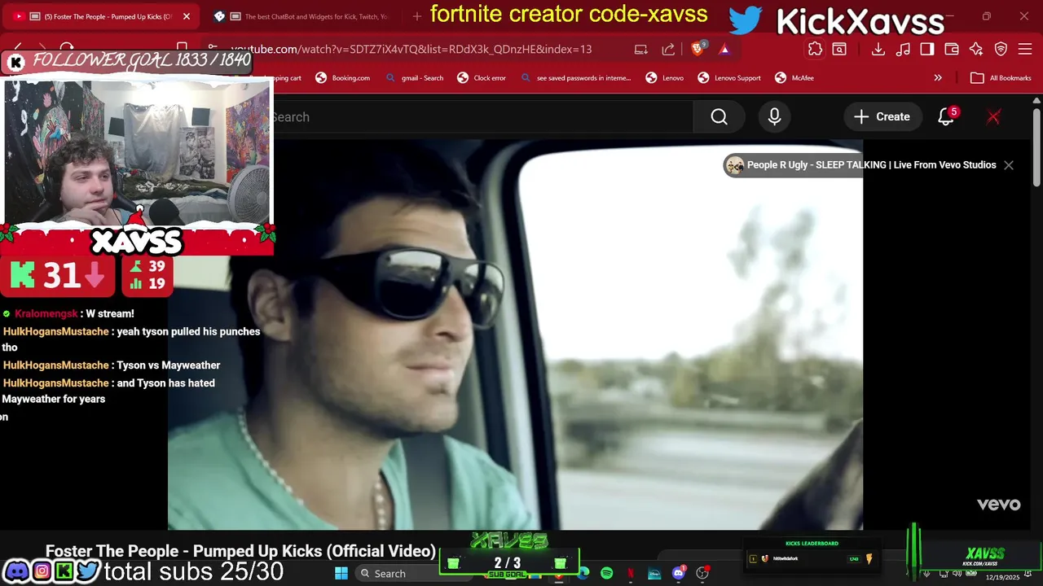Click the YouTube Create button

882,117
